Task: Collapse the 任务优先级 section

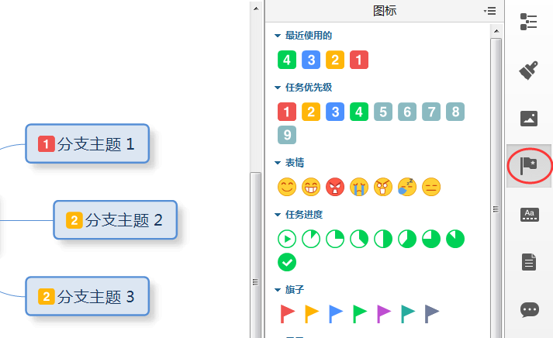Action: [x=277, y=88]
